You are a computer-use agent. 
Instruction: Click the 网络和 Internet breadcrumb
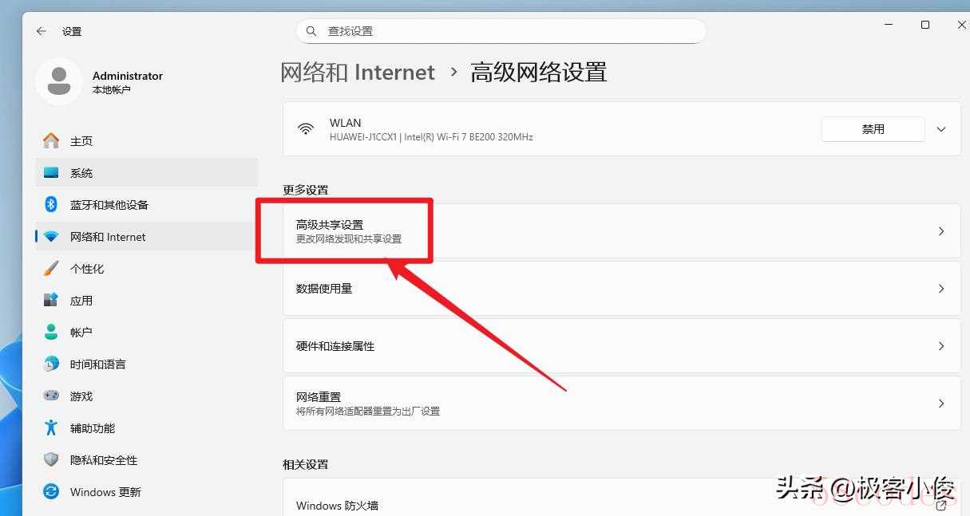358,73
